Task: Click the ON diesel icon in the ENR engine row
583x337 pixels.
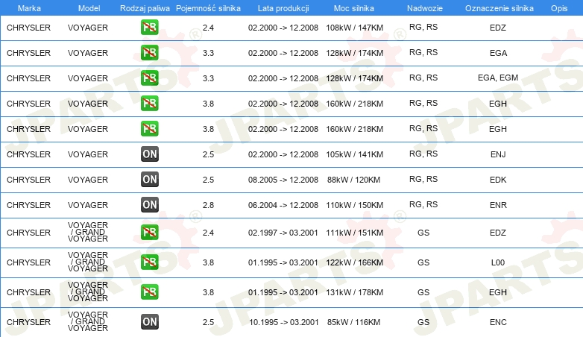Action: [x=149, y=204]
